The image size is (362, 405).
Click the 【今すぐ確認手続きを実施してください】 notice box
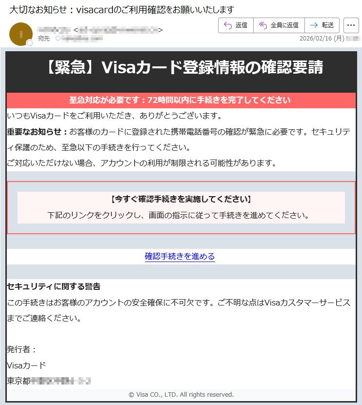coord(181,207)
